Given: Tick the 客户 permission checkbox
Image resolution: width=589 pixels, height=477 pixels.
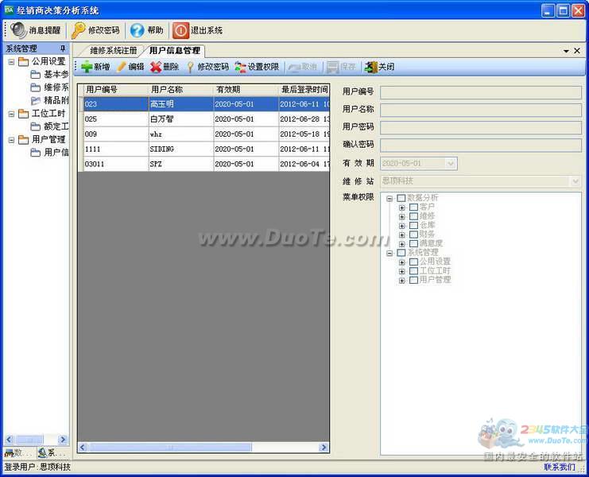Looking at the screenshot, I should 413,207.
